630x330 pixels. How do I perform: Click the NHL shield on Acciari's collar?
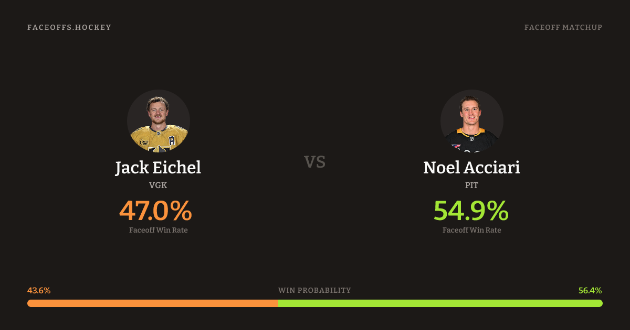tap(471, 139)
